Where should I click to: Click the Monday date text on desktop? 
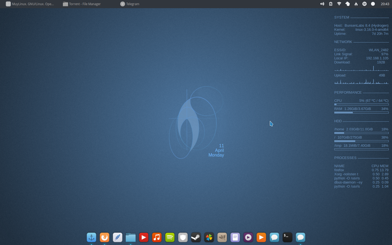(x=216, y=155)
